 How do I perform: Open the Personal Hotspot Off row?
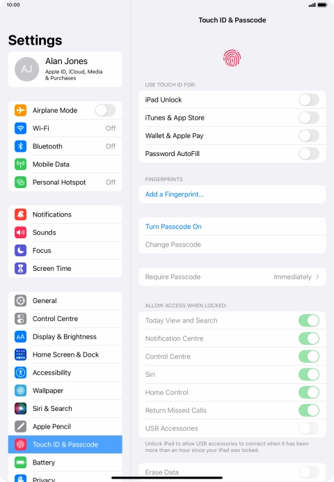(x=65, y=182)
